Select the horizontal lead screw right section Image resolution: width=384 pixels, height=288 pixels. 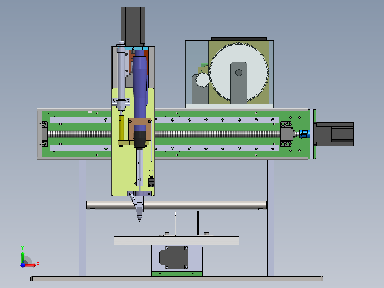(x=217, y=134)
